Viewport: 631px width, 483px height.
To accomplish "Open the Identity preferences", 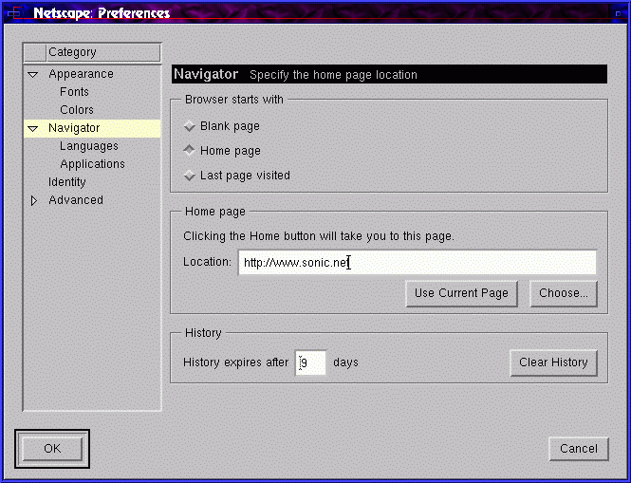I will (x=66, y=182).
